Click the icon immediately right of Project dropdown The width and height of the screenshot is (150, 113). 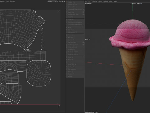(x=58, y=1)
